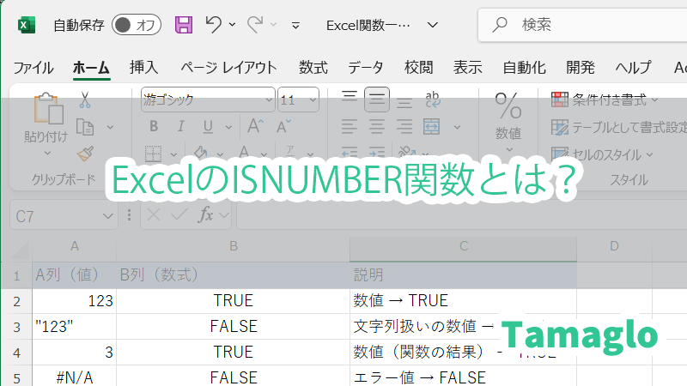Screen dimensions: 687x386
Task: Toggle bold formatting B button
Action: tap(154, 127)
